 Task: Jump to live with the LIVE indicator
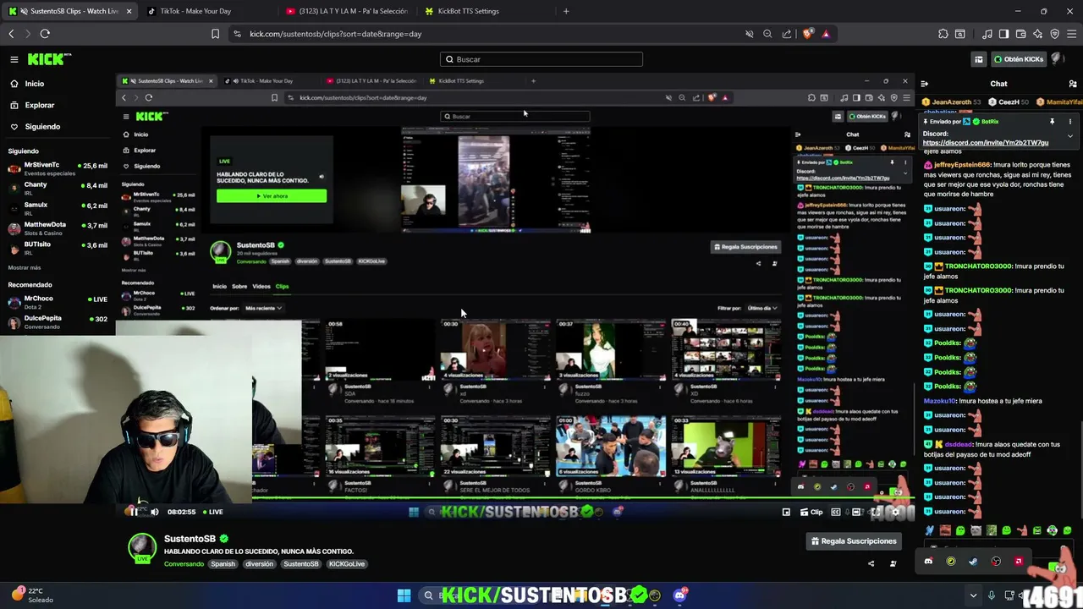click(212, 512)
